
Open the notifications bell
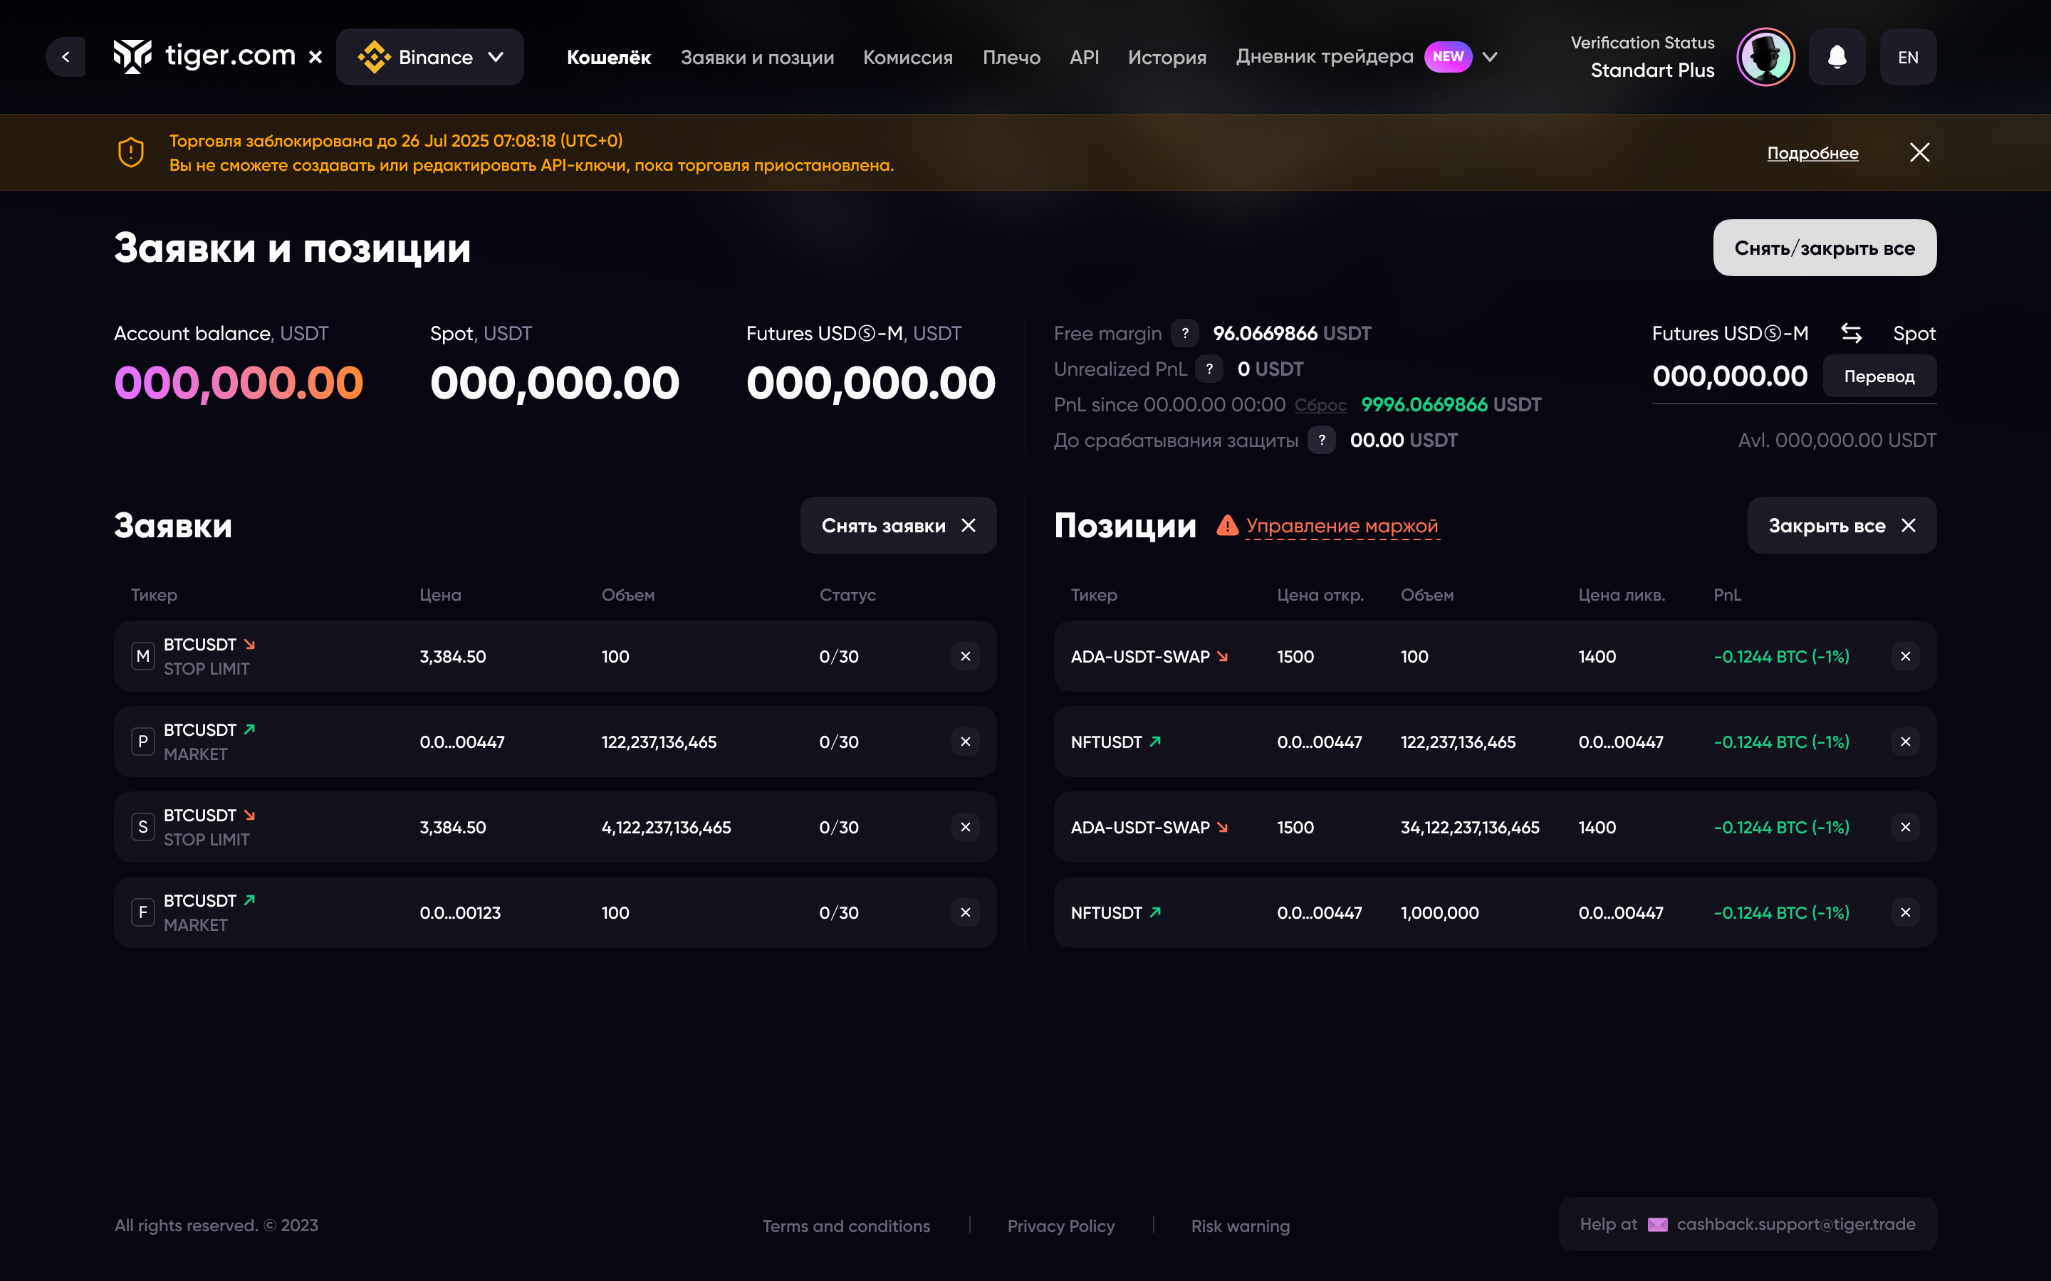[1837, 57]
